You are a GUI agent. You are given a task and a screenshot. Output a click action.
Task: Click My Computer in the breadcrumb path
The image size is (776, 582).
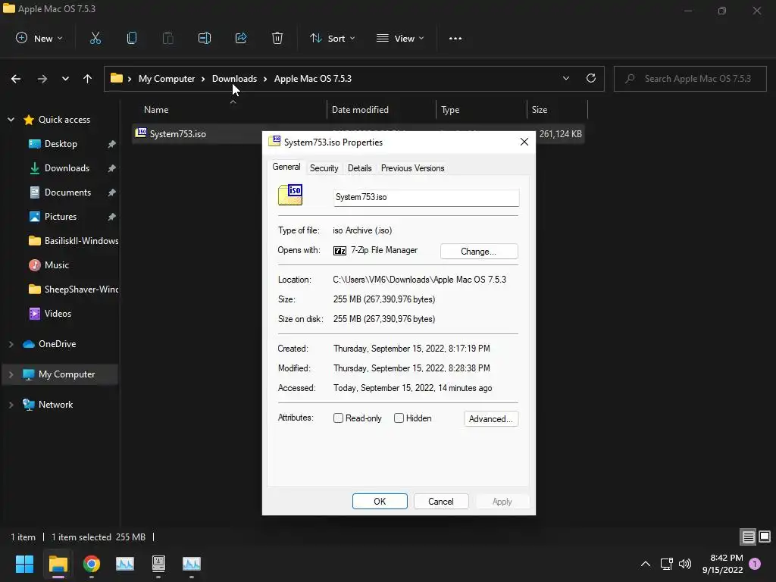(x=167, y=79)
